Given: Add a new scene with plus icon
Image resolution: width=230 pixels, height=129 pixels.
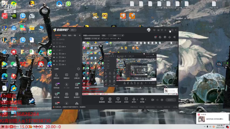Looking at the screenshot, I should [x=80, y=35].
